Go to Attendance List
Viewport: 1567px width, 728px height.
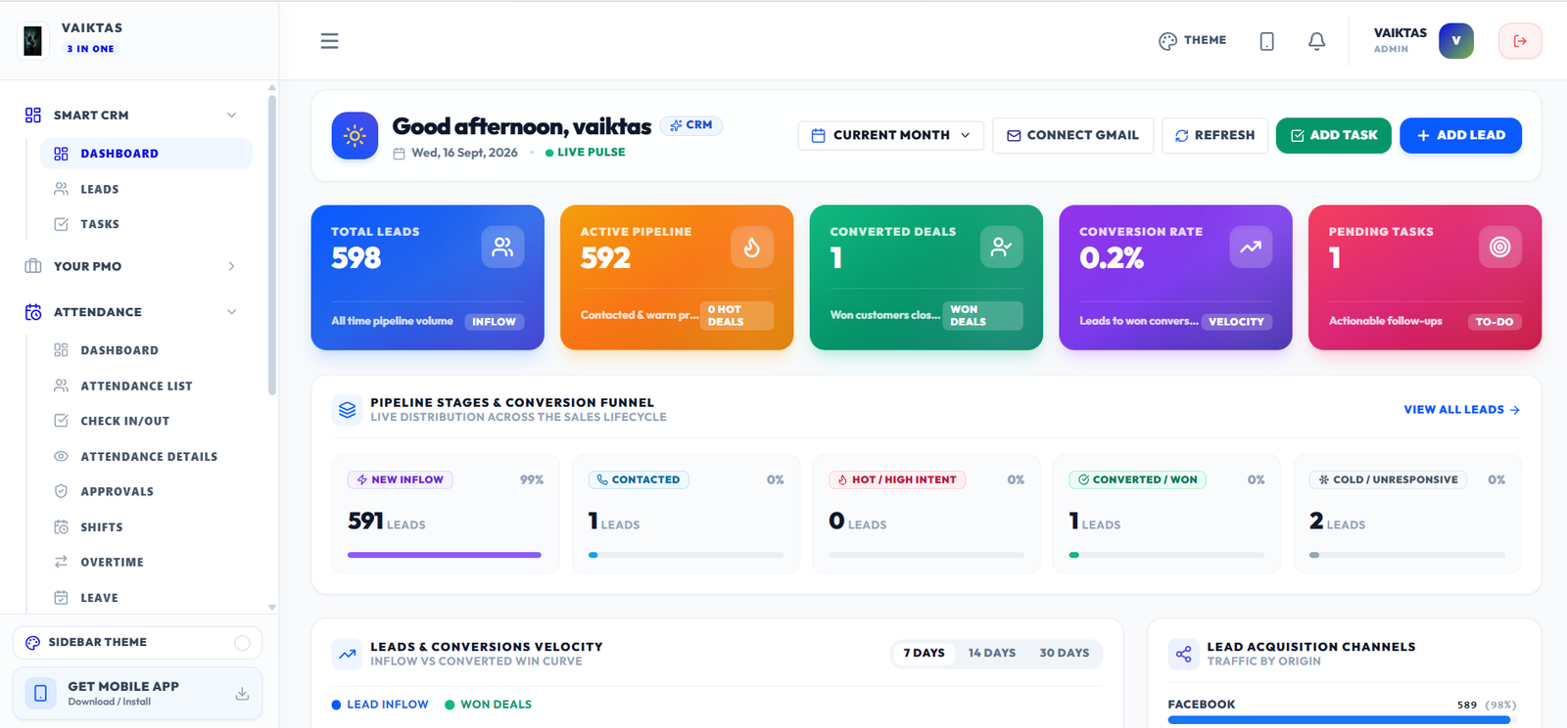[x=146, y=387]
